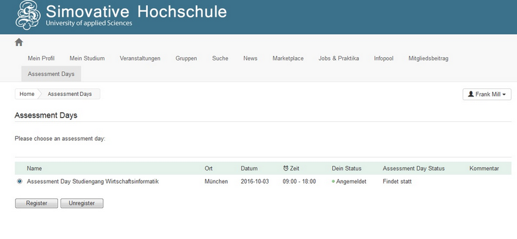The image size is (517, 239).
Task: Click the Datum column header
Action: (x=249, y=168)
